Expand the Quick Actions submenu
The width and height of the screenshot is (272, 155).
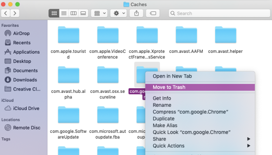pos(200,146)
